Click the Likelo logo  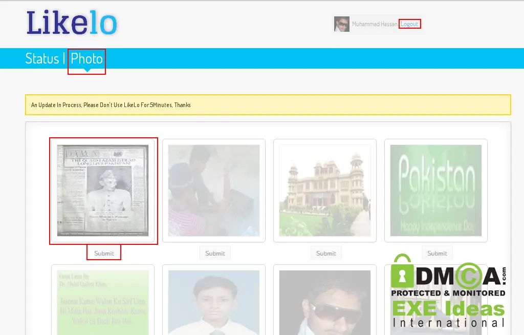pyautogui.click(x=72, y=23)
